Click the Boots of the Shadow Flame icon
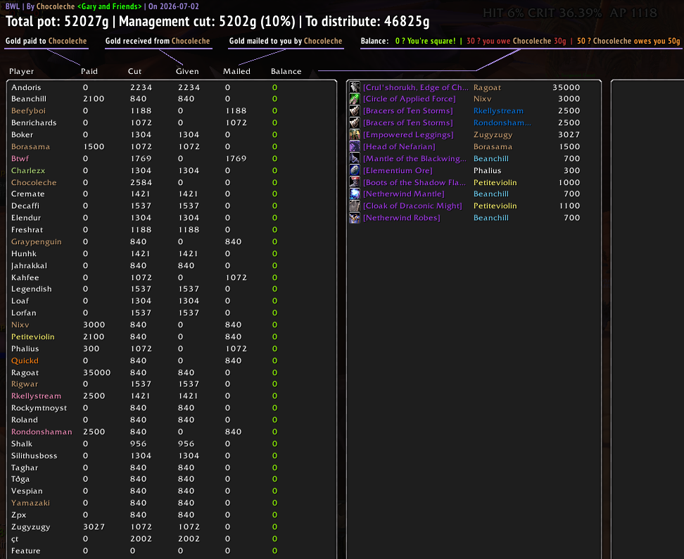The width and height of the screenshot is (684, 559). point(355,182)
